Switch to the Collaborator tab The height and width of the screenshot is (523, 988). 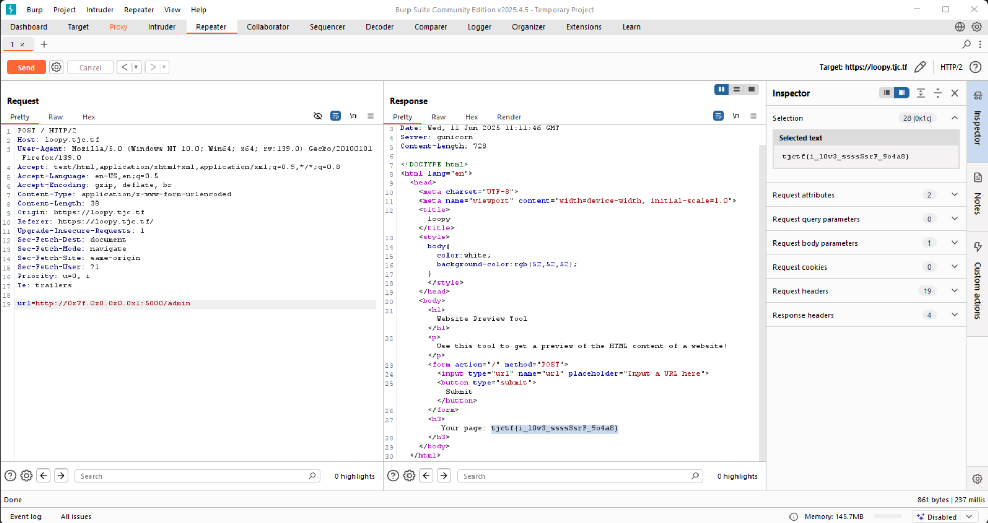(268, 27)
